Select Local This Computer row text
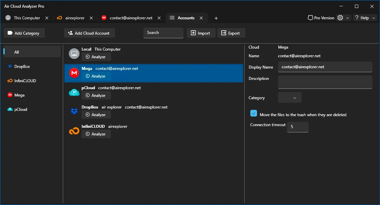The image size is (380, 205). coord(101,49)
